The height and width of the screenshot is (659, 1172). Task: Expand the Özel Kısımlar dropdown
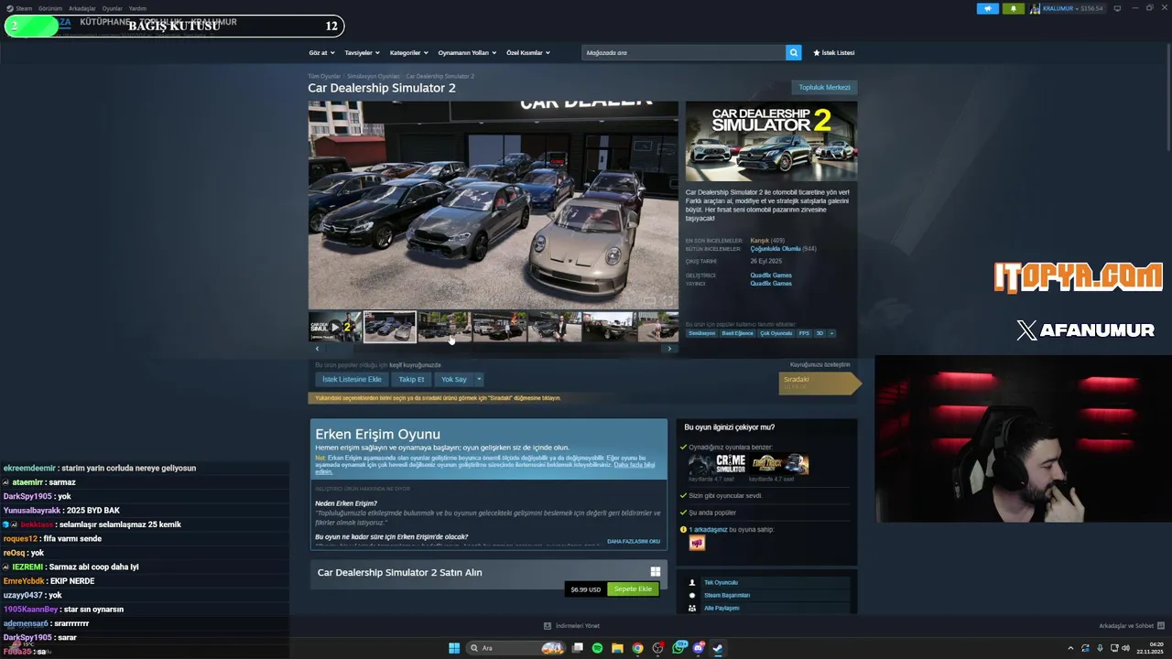(528, 52)
